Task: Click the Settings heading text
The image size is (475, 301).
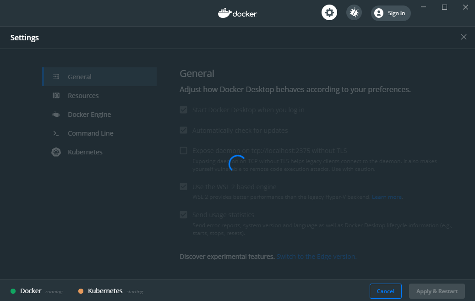Action: click(x=25, y=38)
